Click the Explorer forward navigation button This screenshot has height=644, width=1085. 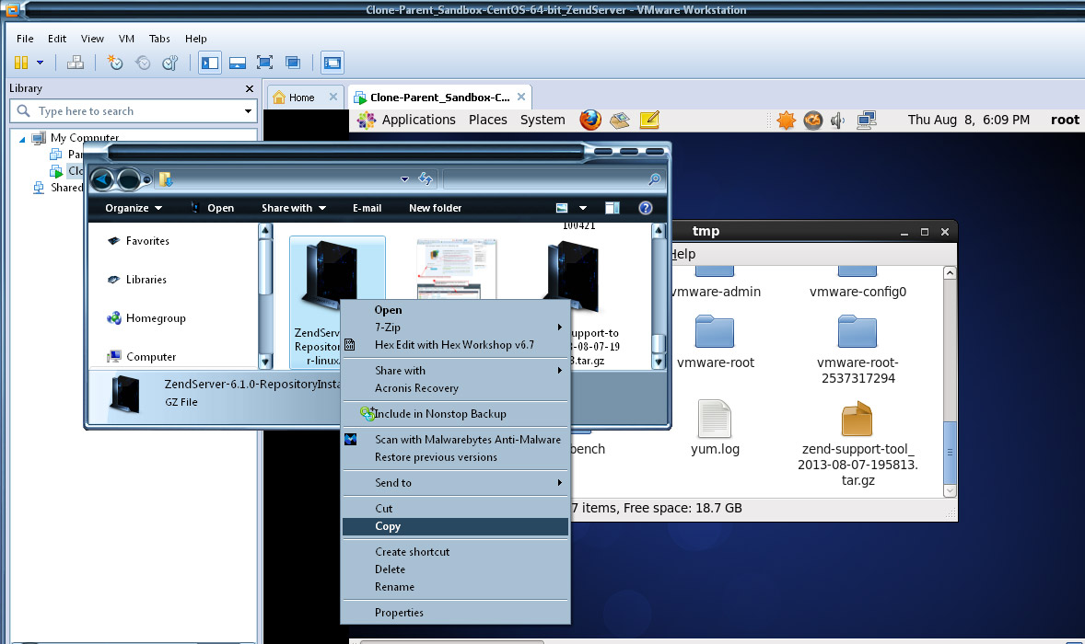pos(129,180)
